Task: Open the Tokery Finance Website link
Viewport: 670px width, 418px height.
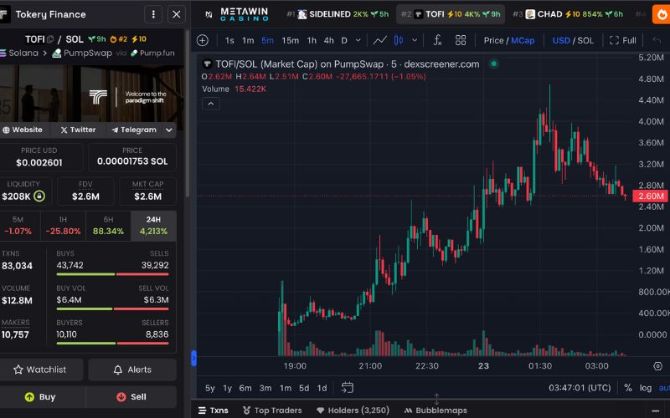Action: point(23,130)
